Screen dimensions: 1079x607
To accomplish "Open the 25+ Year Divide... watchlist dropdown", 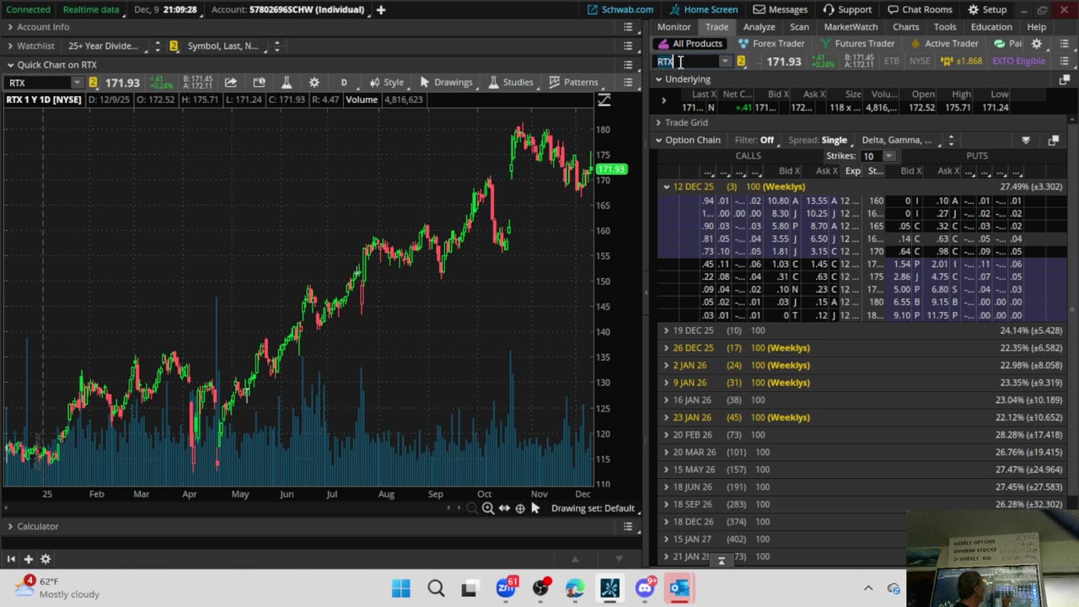I will pos(113,46).
